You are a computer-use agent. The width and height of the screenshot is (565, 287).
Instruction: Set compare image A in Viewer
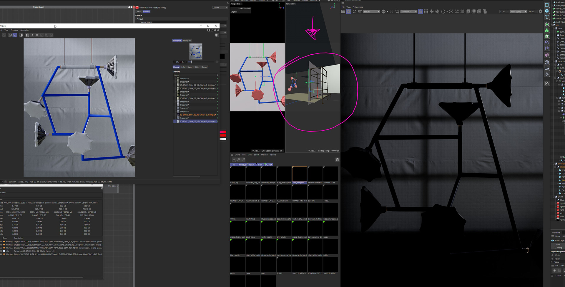32,35
